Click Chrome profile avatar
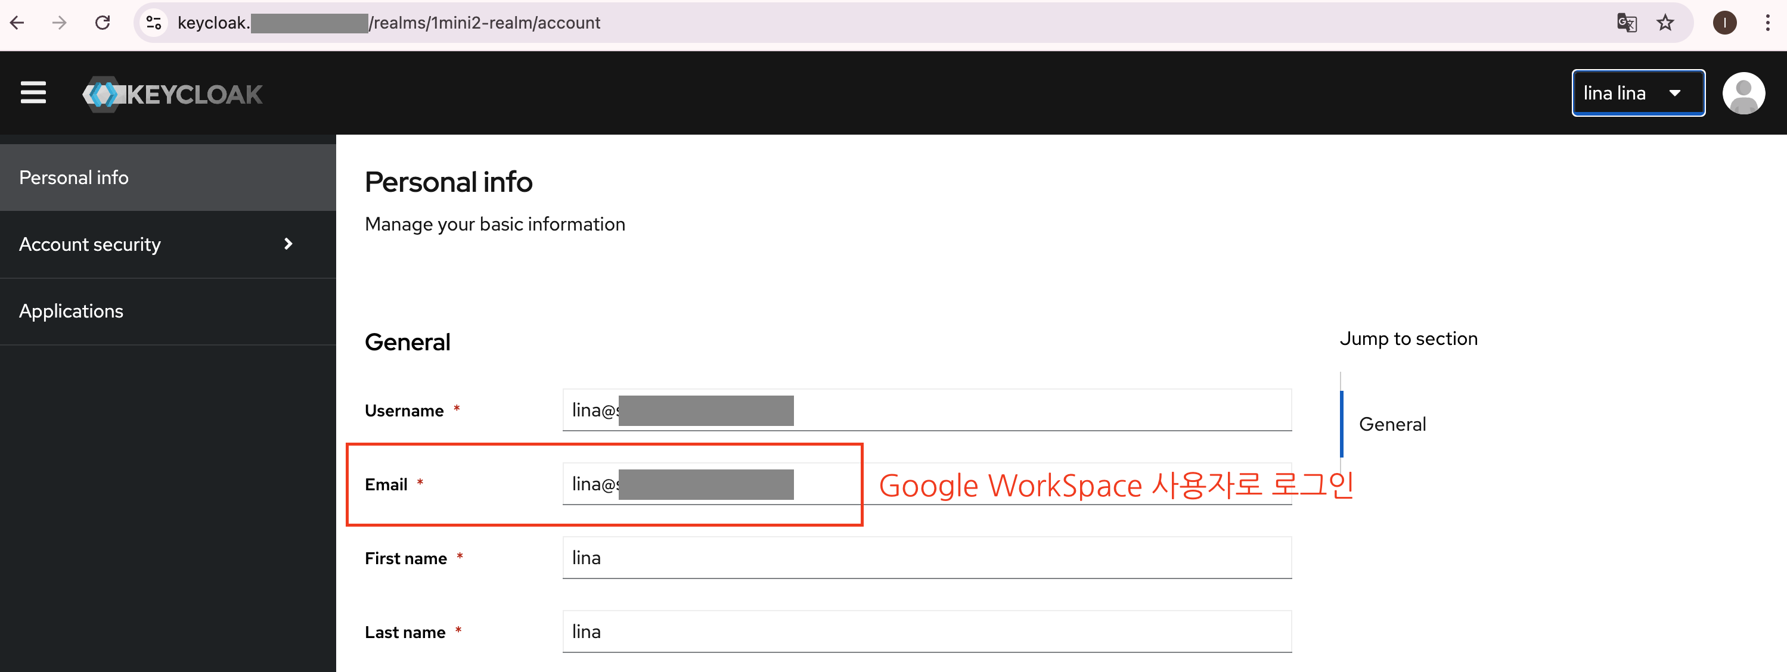Viewport: 1787px width, 672px height. tap(1724, 23)
